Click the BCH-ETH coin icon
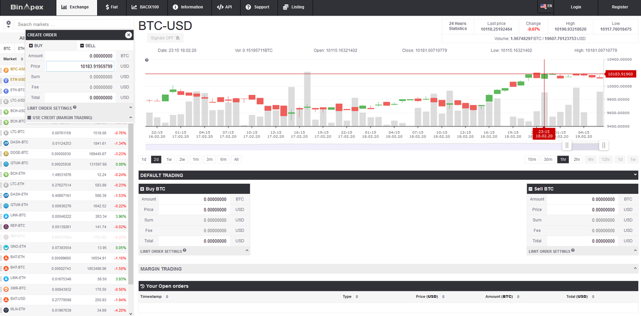Viewport: 641px width, 316px height. point(6,174)
